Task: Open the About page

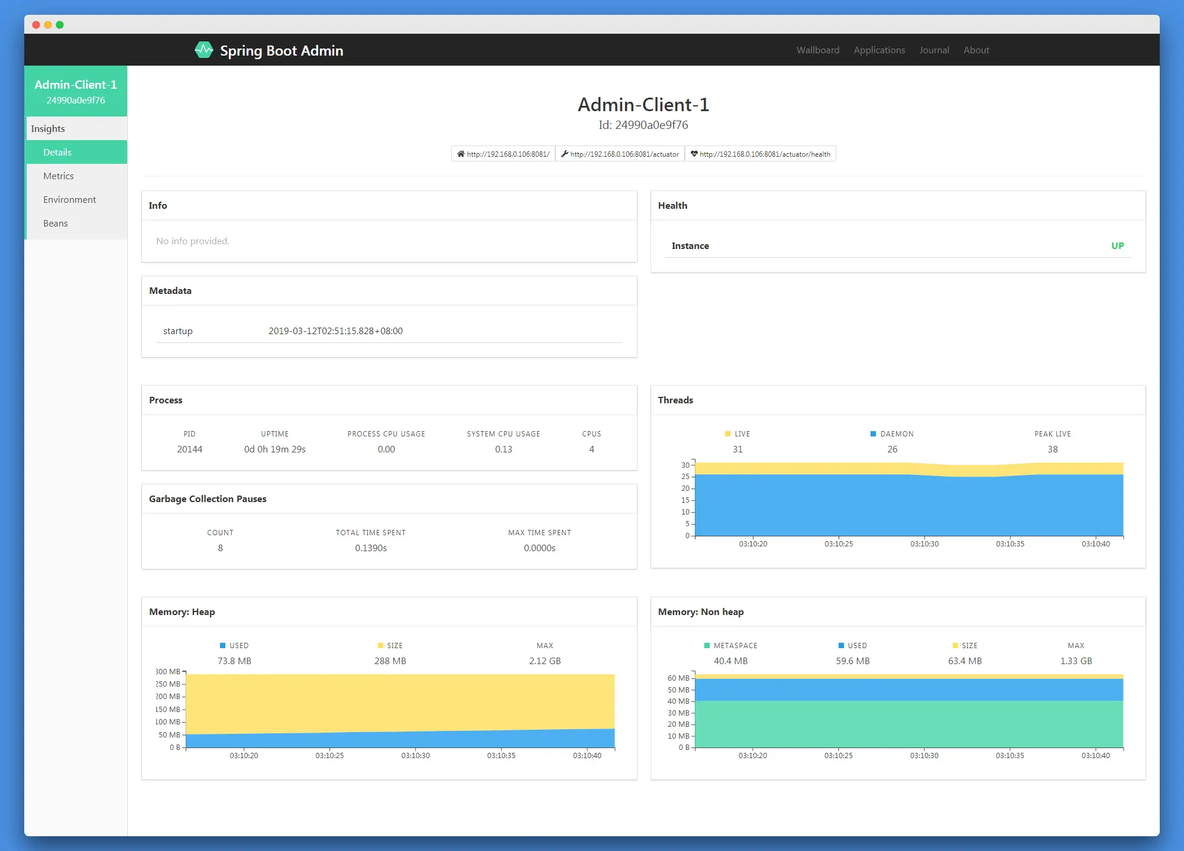Action: (976, 50)
